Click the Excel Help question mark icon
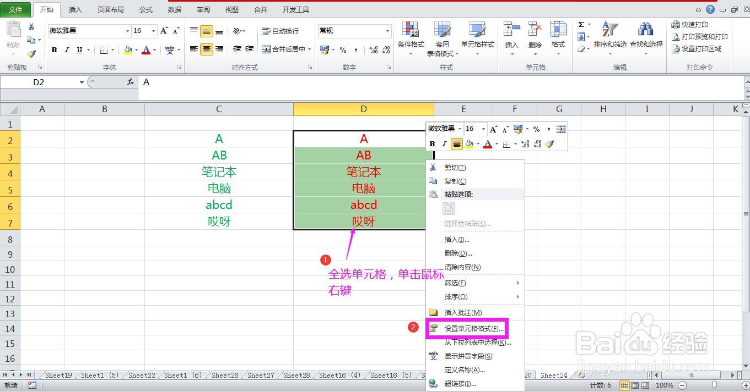The image size is (750, 392). point(710,9)
